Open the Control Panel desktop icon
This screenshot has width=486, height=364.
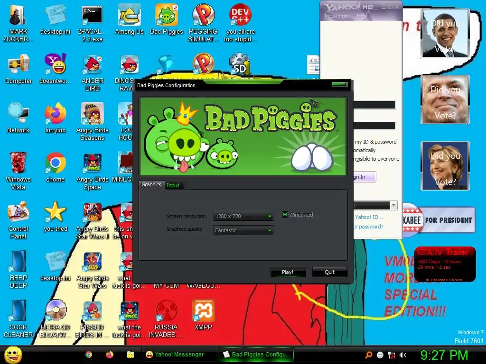pyautogui.click(x=19, y=220)
